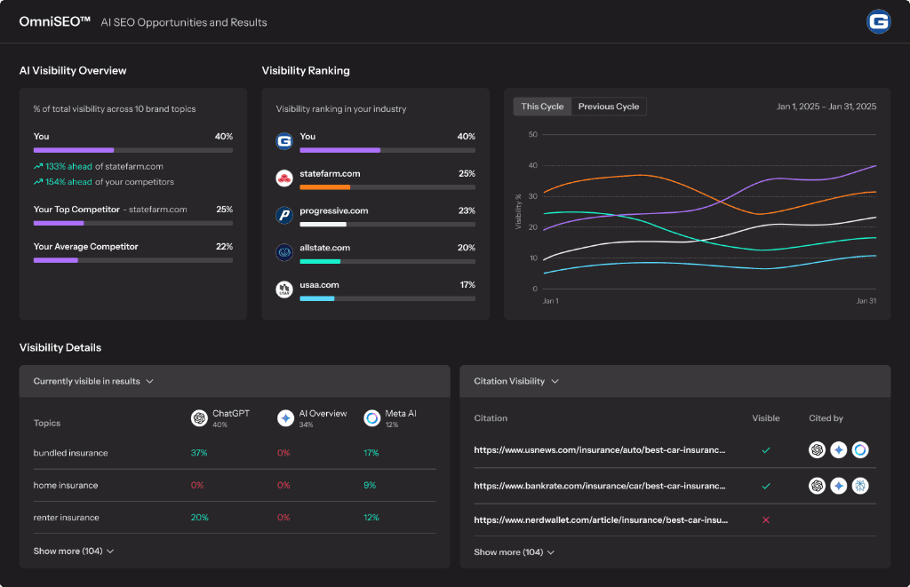Click the green check next to the bankrate citation
This screenshot has width=910, height=587.
point(765,486)
